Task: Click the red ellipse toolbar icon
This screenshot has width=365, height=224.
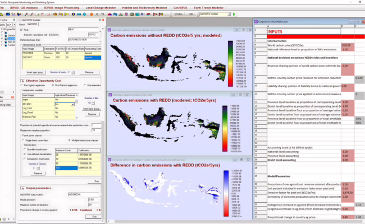Action: click(x=148, y=14)
